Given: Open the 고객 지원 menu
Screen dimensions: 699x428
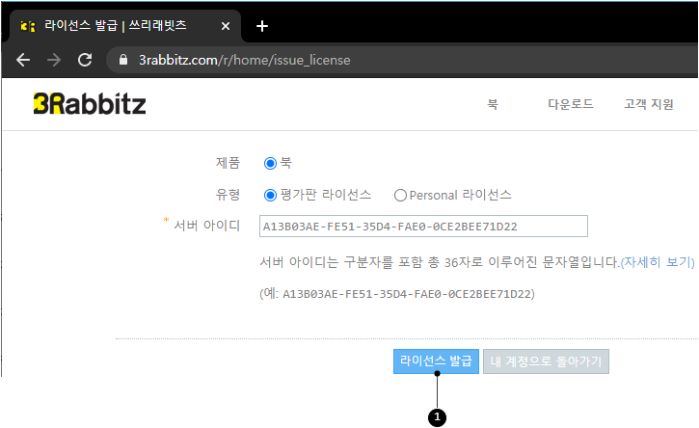Looking at the screenshot, I should [649, 104].
